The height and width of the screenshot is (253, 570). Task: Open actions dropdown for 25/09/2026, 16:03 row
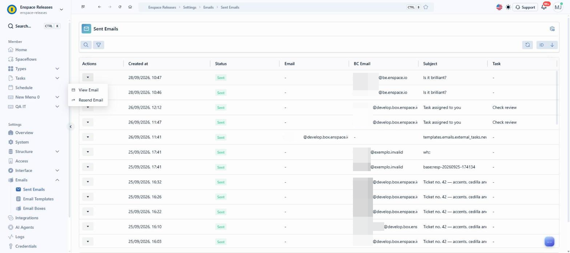coord(88,241)
